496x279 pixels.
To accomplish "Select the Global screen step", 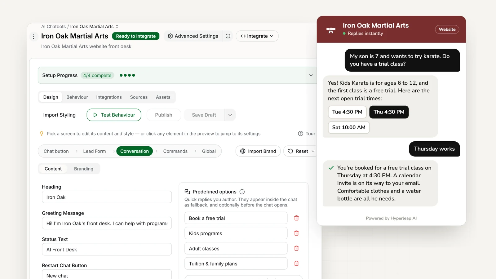I will [x=209, y=151].
